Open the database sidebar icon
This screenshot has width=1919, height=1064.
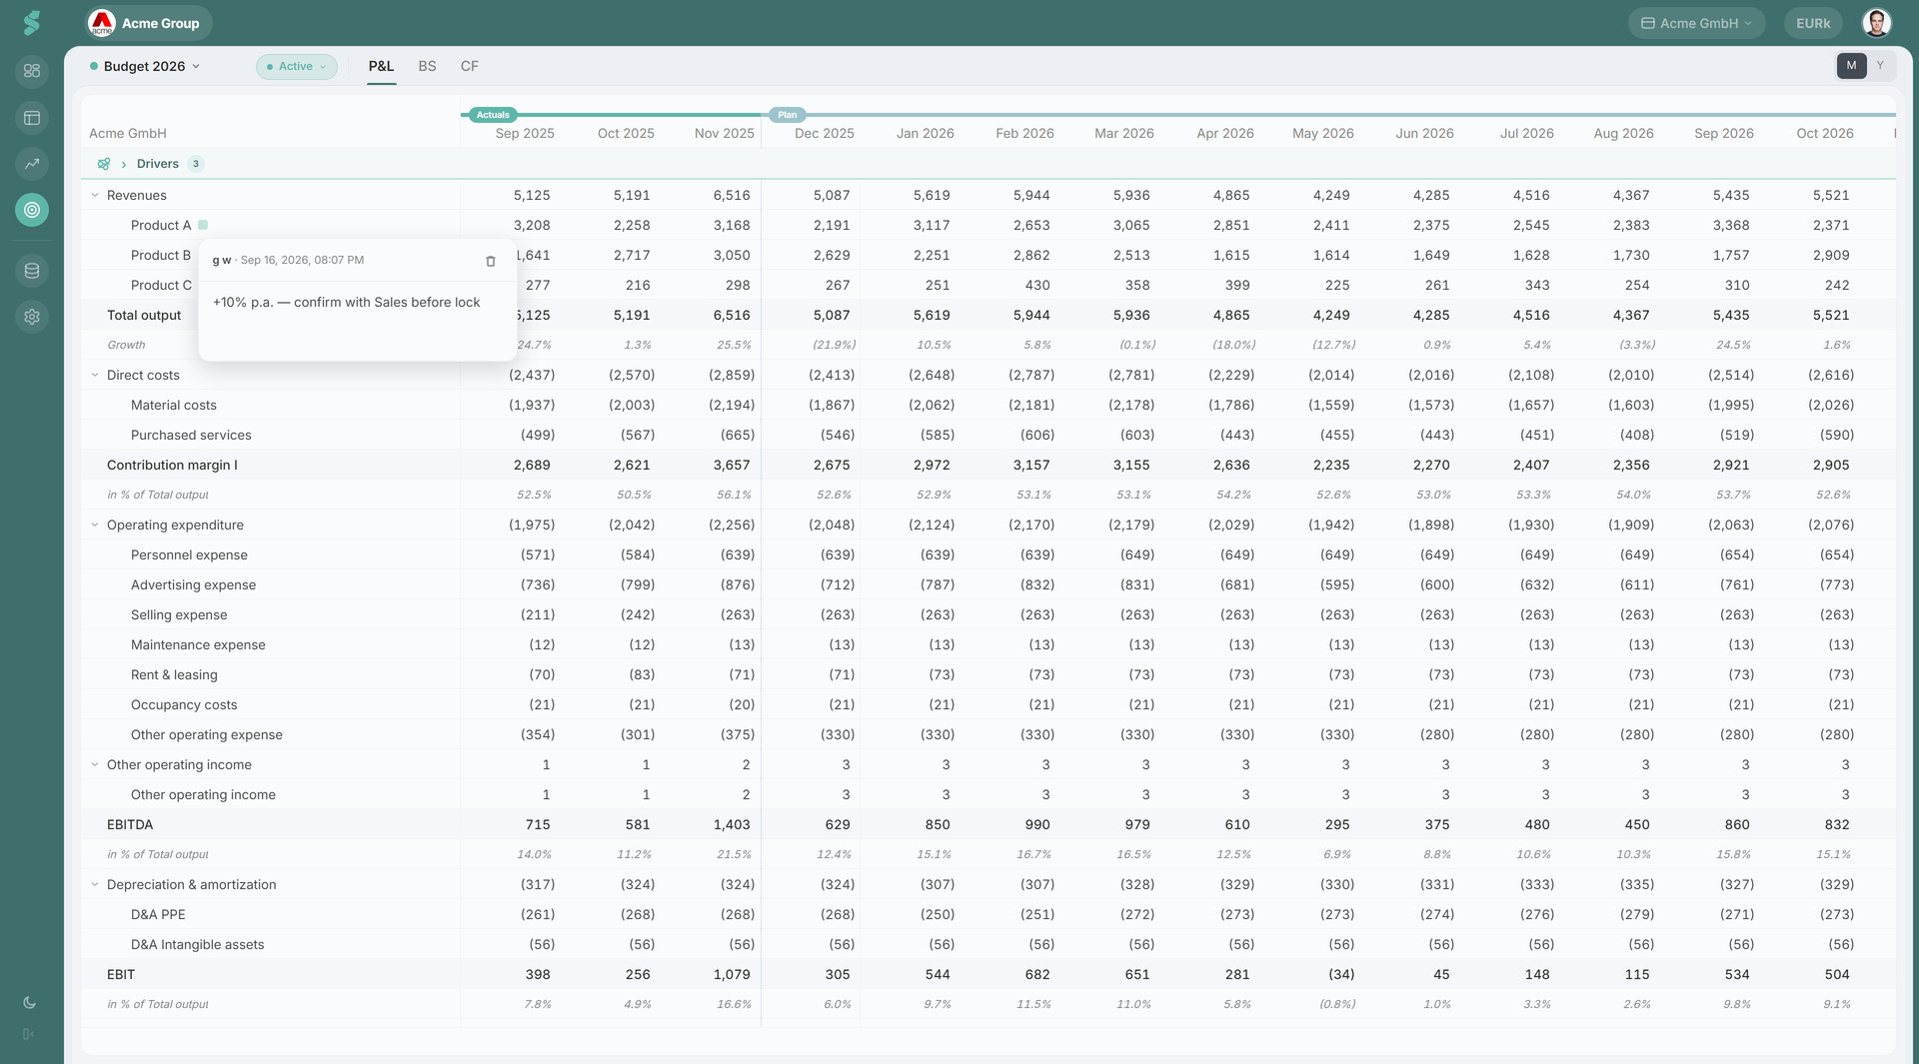click(32, 271)
